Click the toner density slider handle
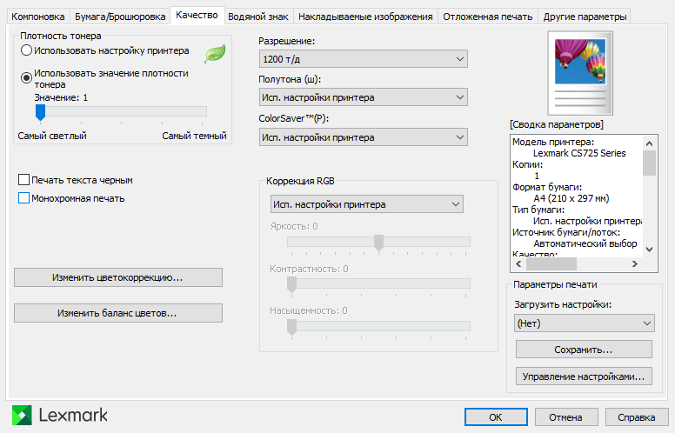The image size is (675, 433). (x=39, y=111)
